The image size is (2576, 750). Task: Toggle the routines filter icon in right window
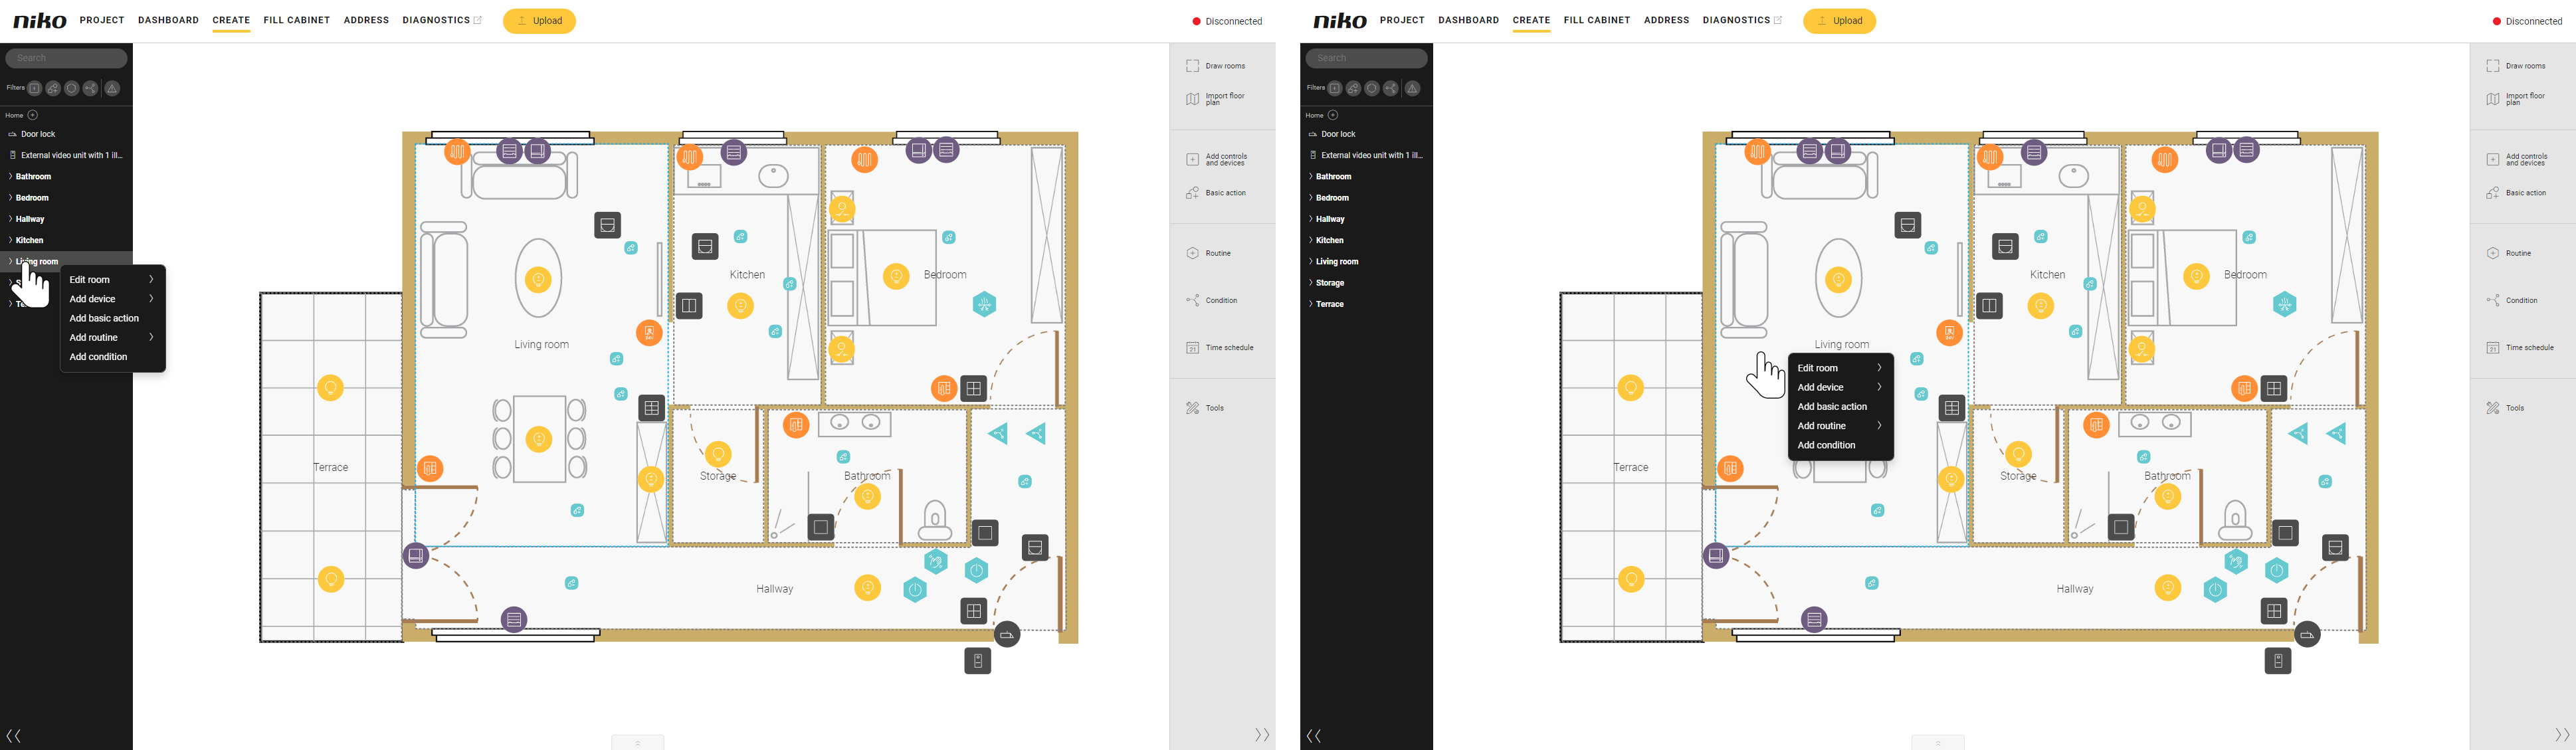coord(1390,88)
